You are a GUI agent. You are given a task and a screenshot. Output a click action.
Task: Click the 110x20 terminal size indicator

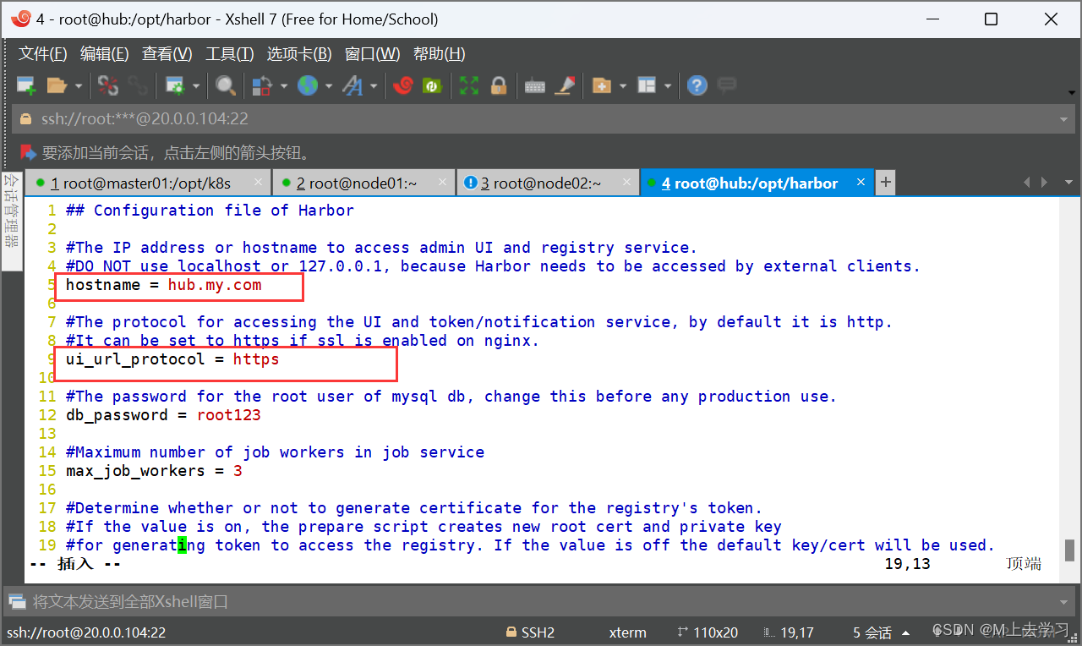[708, 632]
